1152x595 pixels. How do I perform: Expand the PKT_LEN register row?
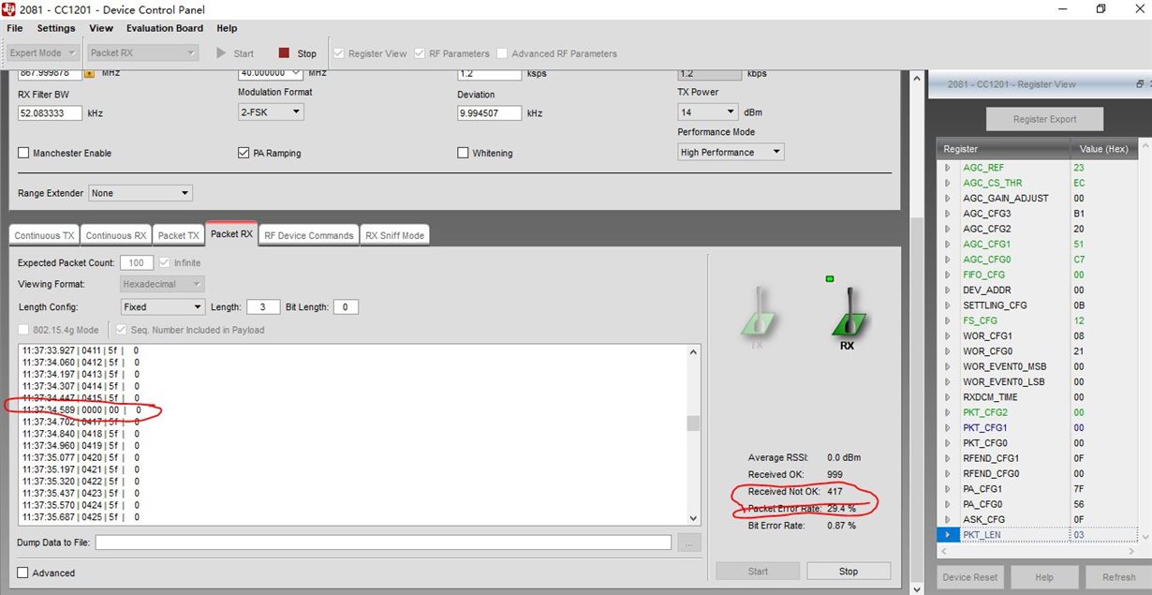tap(947, 535)
